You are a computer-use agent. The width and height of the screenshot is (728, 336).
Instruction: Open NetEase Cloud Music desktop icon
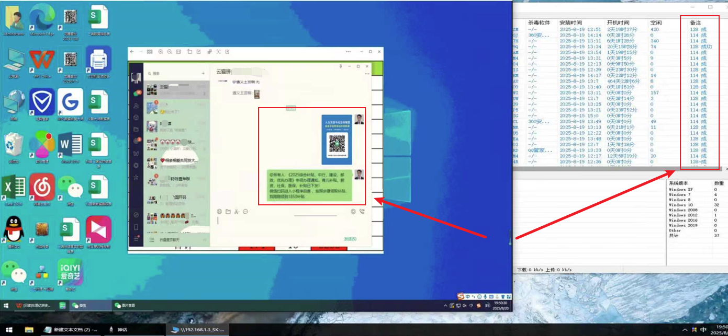[x=42, y=190]
